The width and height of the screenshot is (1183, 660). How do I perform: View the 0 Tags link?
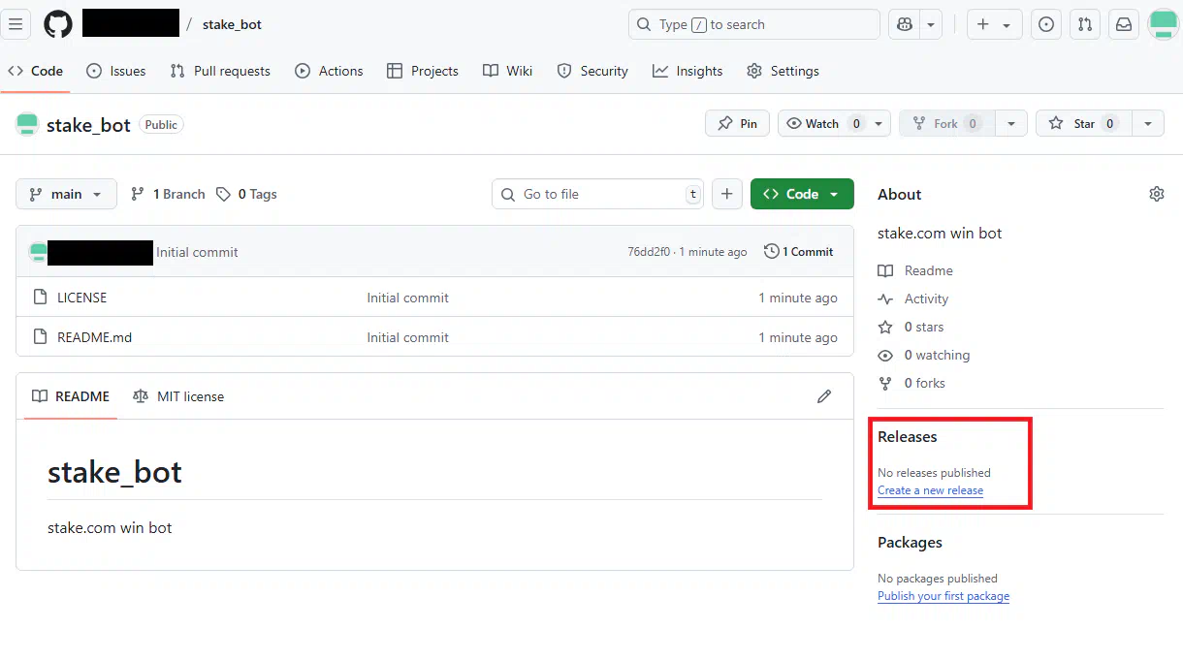point(246,194)
